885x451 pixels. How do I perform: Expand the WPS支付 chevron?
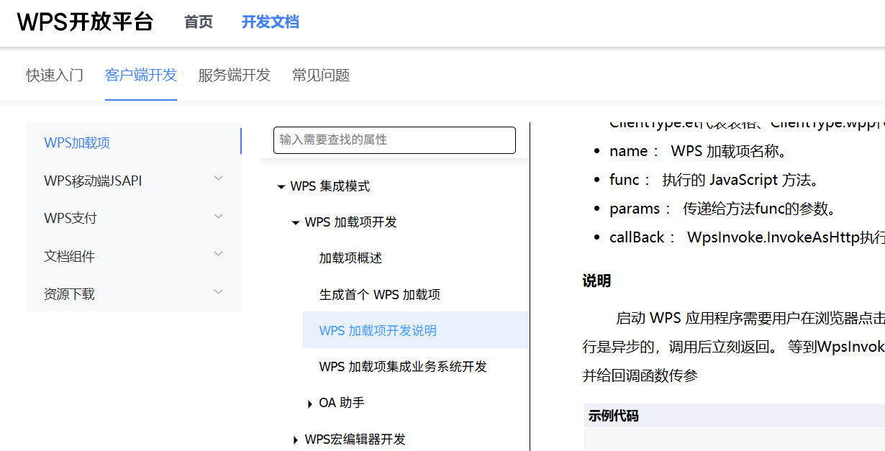(219, 216)
